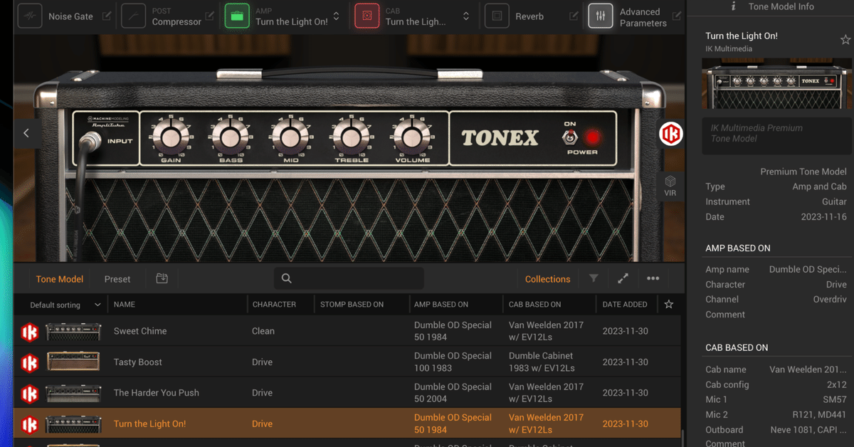Open the Compressor edit panel

coord(210,16)
